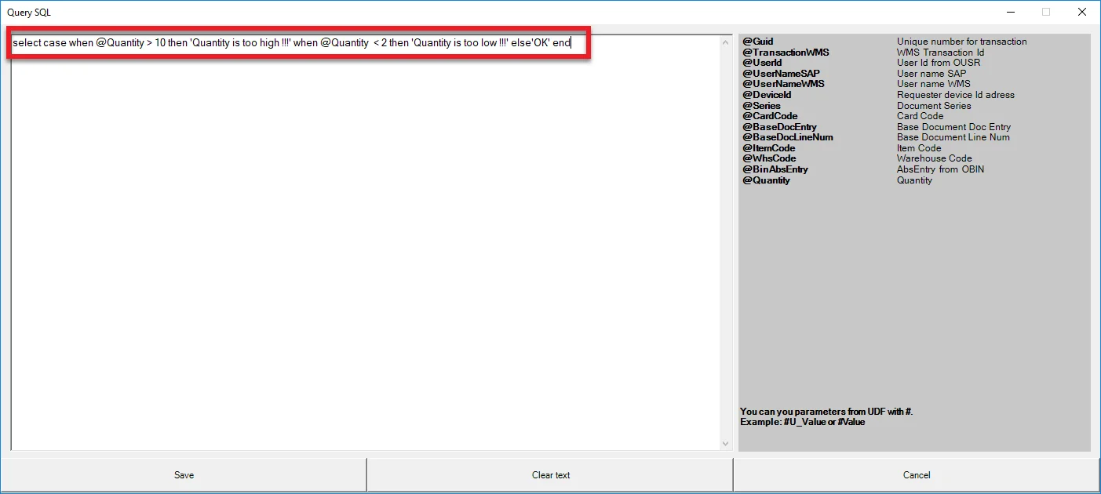The image size is (1101, 494).
Task: Select the @BinAbsEntry parameter
Action: click(x=775, y=169)
